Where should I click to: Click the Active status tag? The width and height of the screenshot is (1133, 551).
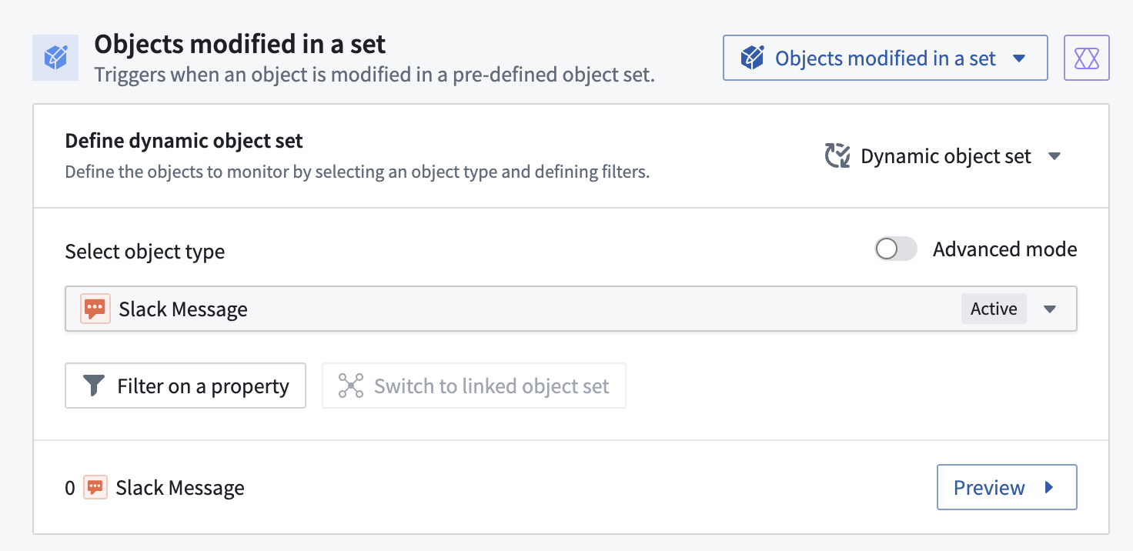(993, 309)
